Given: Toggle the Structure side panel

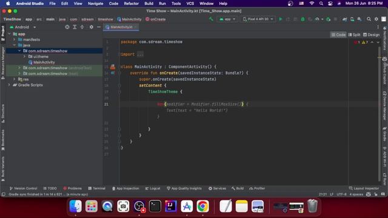Looking at the screenshot, I should pyautogui.click(x=3, y=113).
